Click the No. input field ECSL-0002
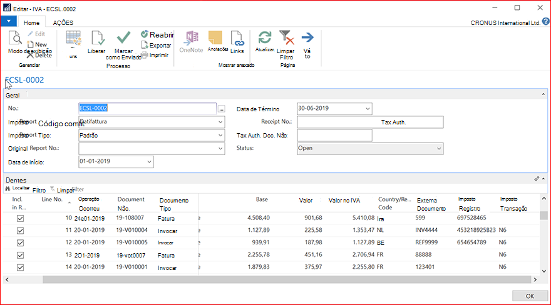This screenshot has height=305, width=551. [x=147, y=108]
